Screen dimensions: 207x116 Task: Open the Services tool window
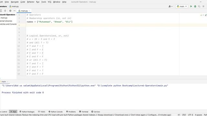(96, 112)
